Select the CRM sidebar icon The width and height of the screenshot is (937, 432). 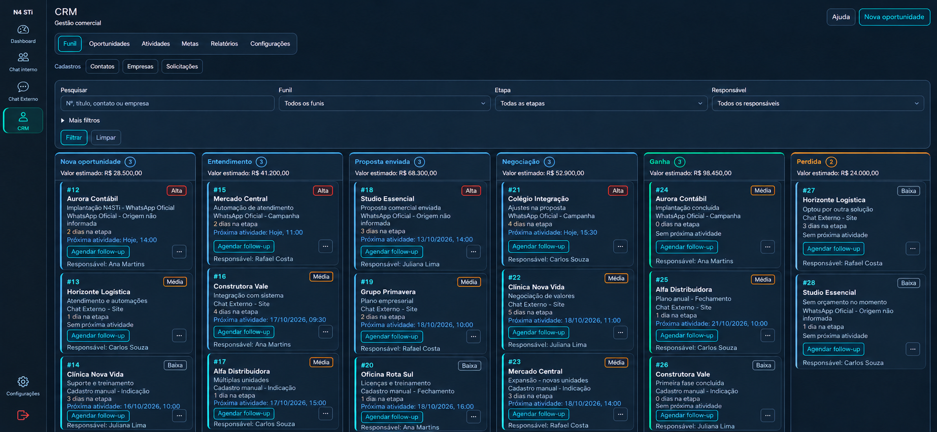(23, 121)
